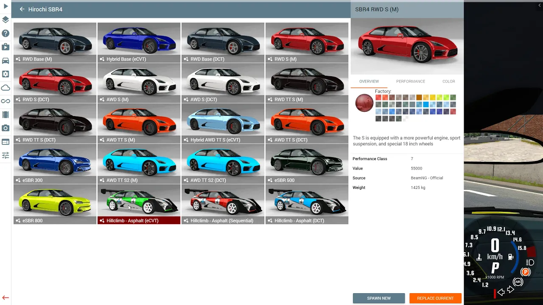543x305 pixels.
Task: Select the AWD S (M) configuration
Action: click(x=139, y=83)
